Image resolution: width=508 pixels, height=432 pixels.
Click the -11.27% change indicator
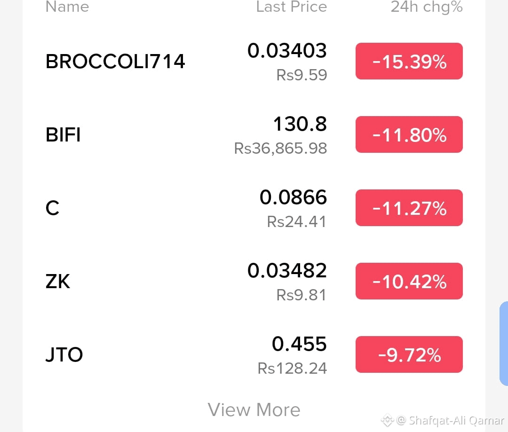409,208
